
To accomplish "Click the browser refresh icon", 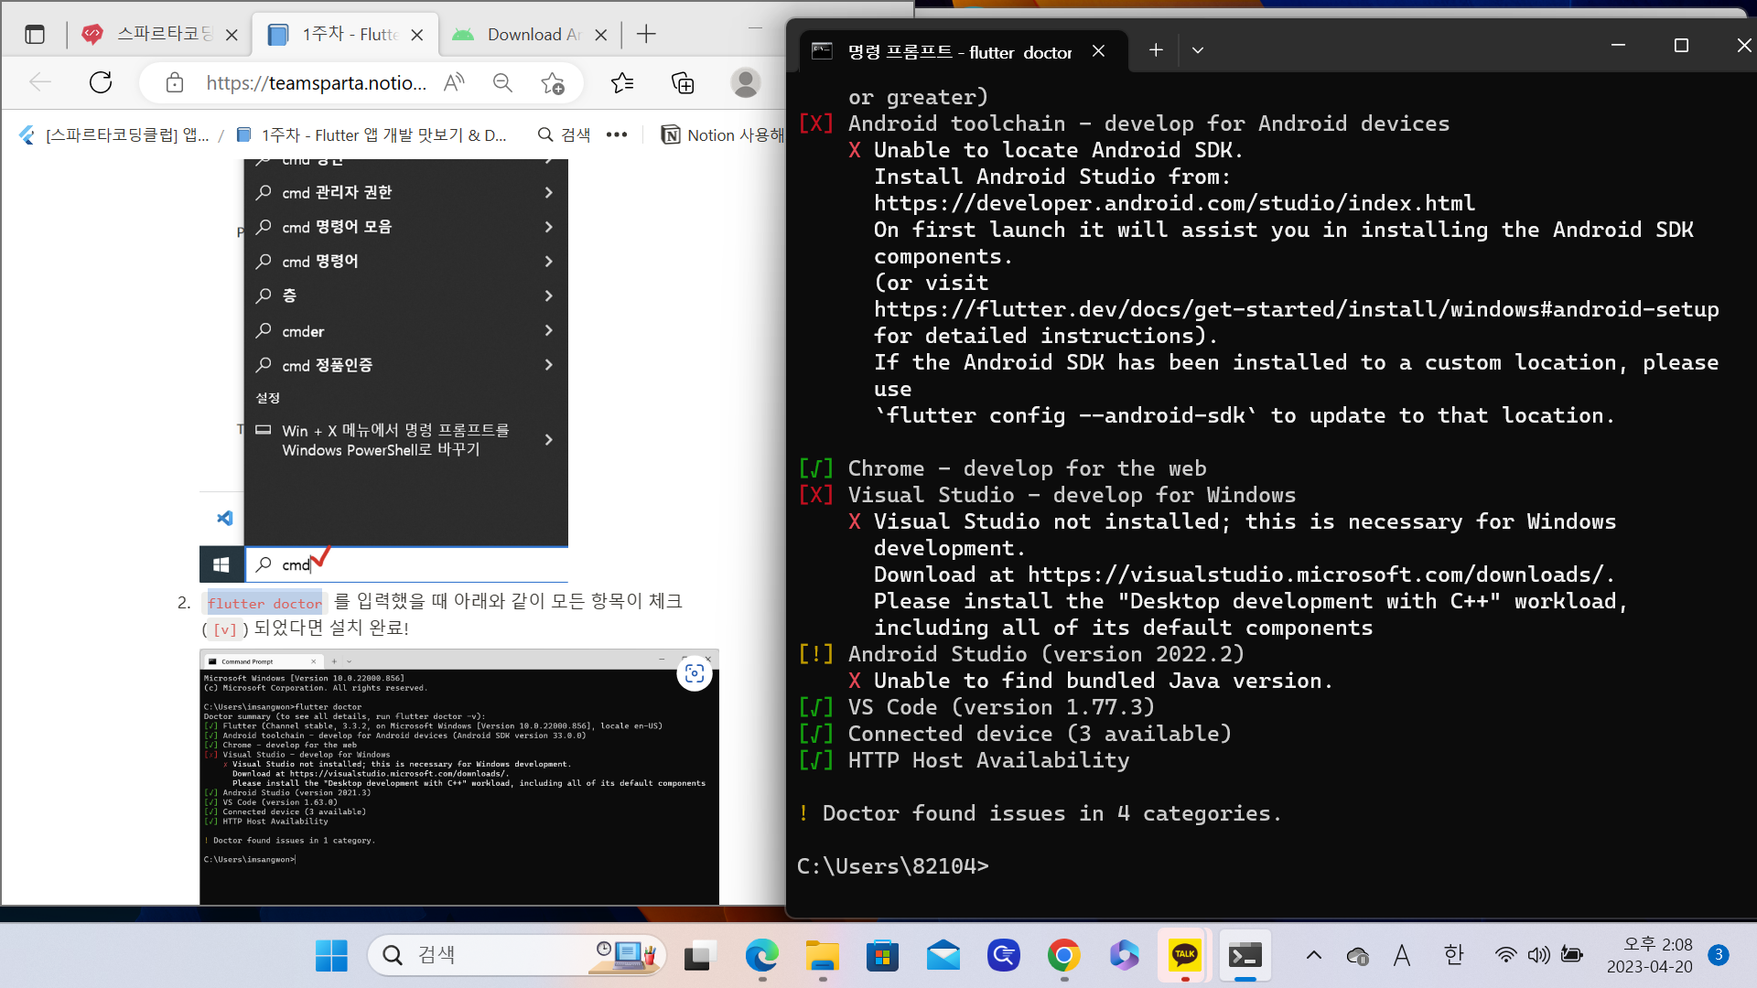I will [x=101, y=83].
